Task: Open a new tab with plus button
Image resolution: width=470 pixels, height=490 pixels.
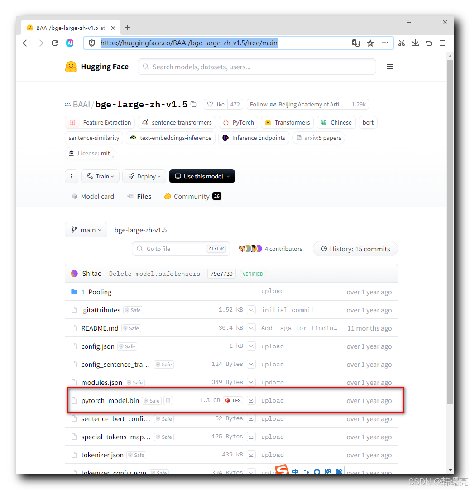Action: 128,28
